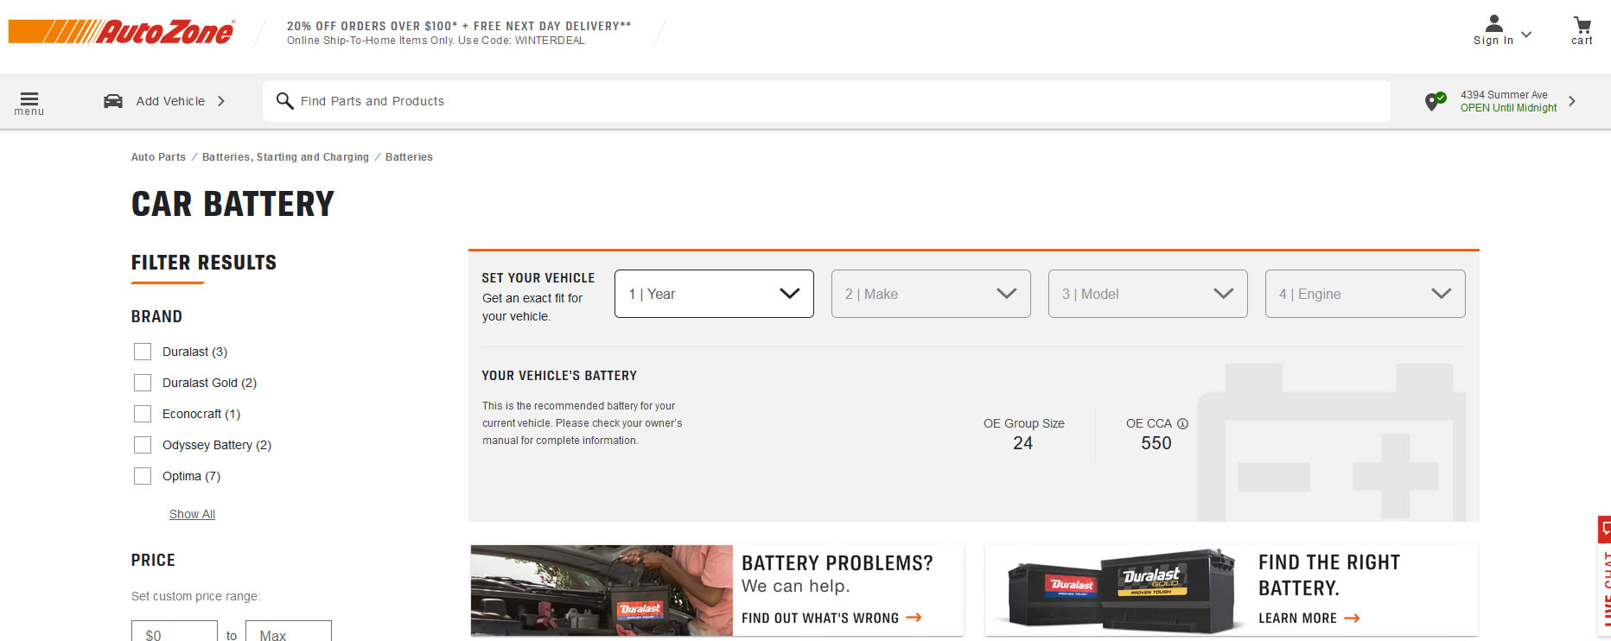The image size is (1611, 641).
Task: Click 4394 Summer Ave store text
Action: tap(1504, 95)
